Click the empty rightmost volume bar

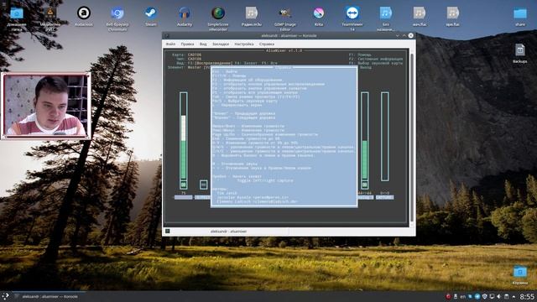pyautogui.click(x=385, y=136)
